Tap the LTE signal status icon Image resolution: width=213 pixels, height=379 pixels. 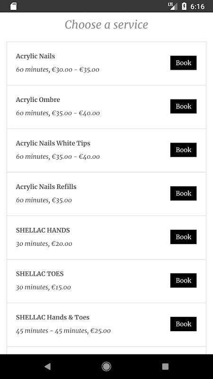(x=172, y=6)
